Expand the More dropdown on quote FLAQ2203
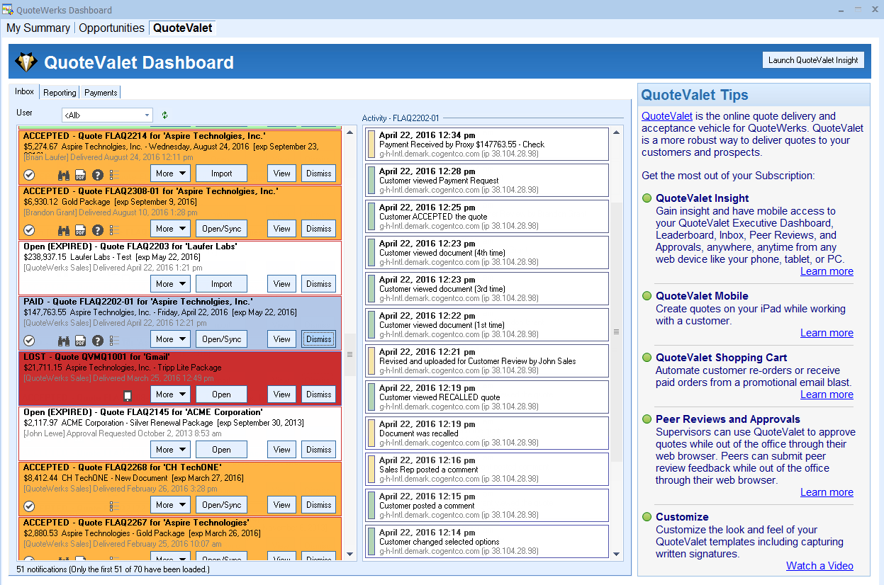The image size is (884, 585). [x=170, y=283]
